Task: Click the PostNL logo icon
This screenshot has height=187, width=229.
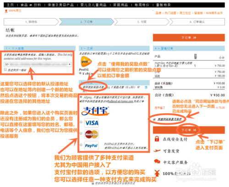Action: [86, 62]
